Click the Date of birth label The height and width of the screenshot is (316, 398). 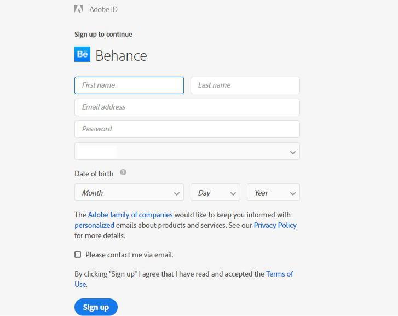tap(94, 174)
